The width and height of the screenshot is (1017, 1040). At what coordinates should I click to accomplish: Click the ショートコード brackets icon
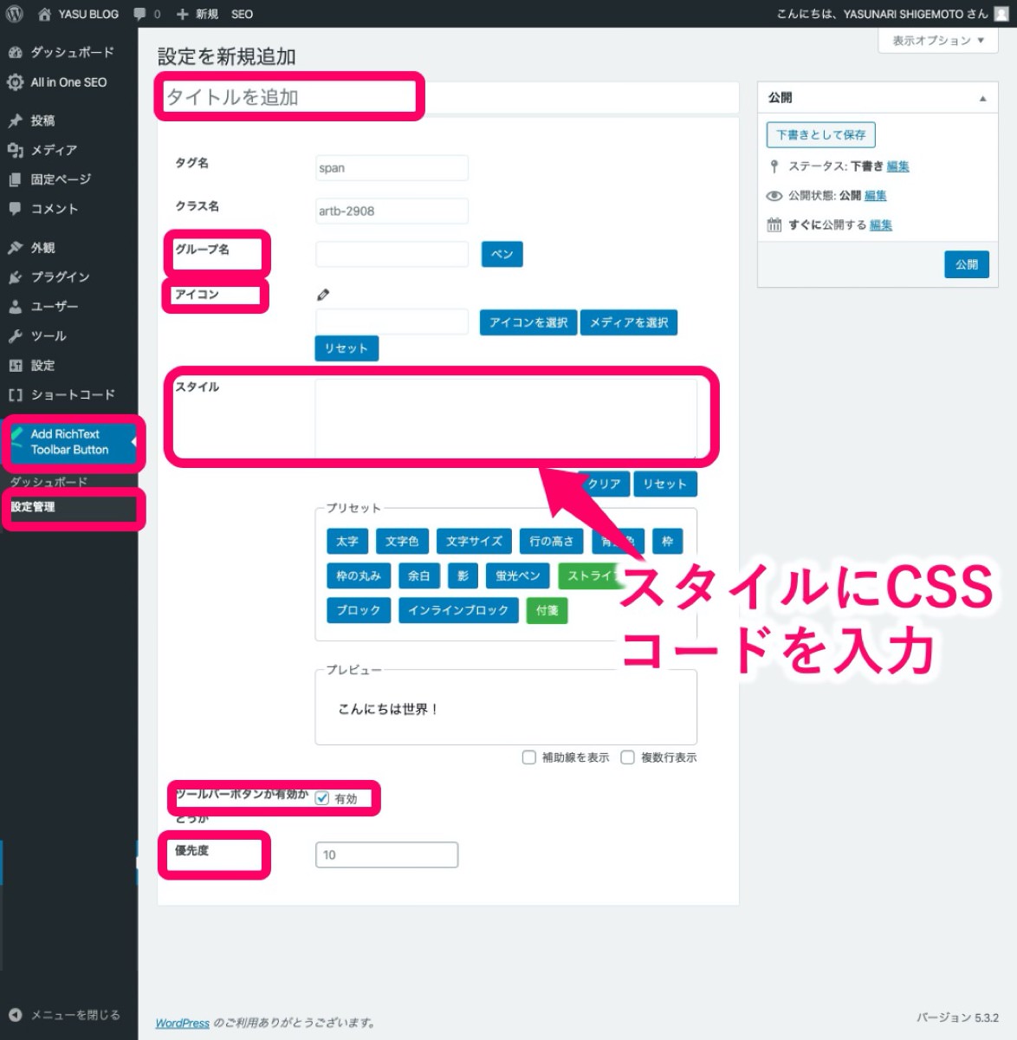[15, 395]
